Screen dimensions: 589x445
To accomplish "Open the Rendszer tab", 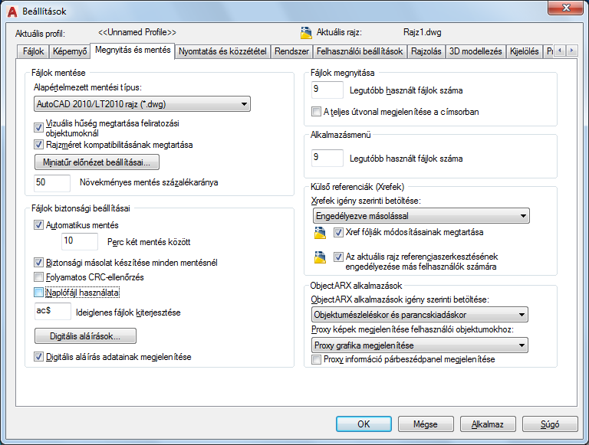I will click(291, 51).
